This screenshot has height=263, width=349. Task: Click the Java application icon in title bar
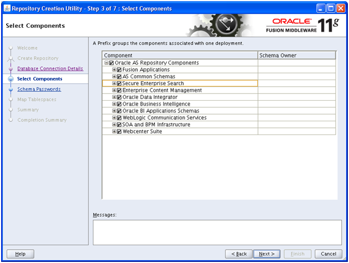[7, 8]
